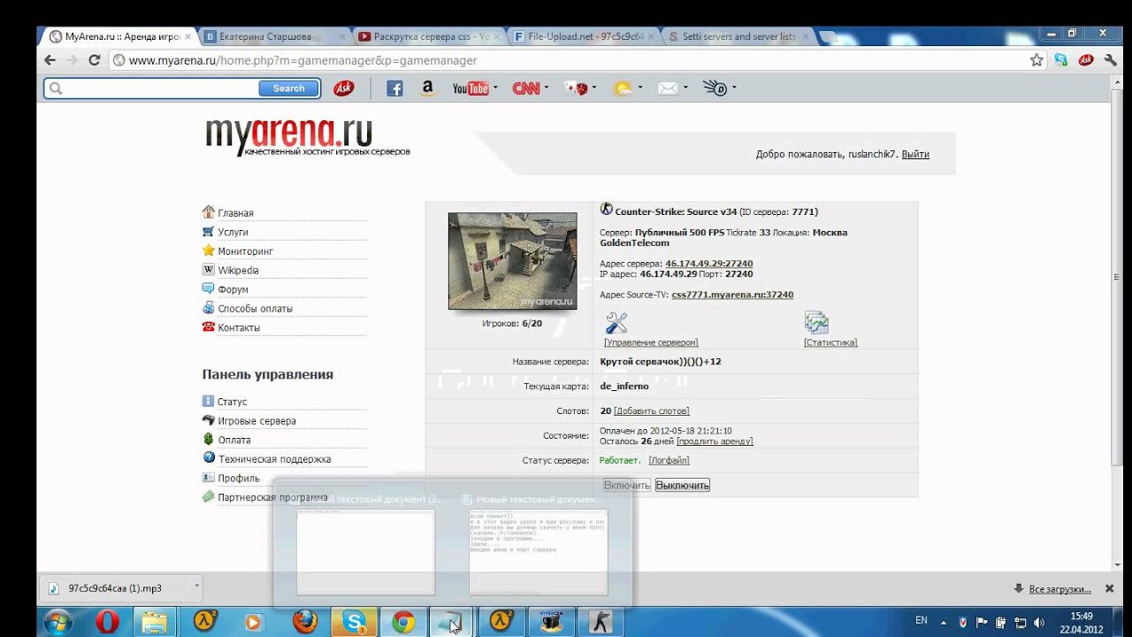Open Способы оплаты in the side menu
Screen dimensions: 1132x637
pyautogui.click(x=255, y=309)
